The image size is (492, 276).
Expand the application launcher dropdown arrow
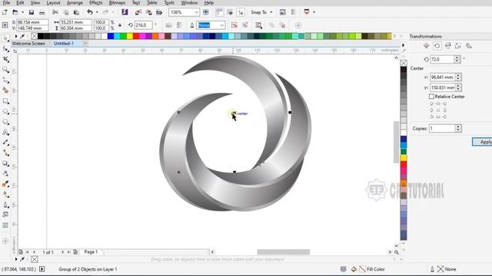314,12
